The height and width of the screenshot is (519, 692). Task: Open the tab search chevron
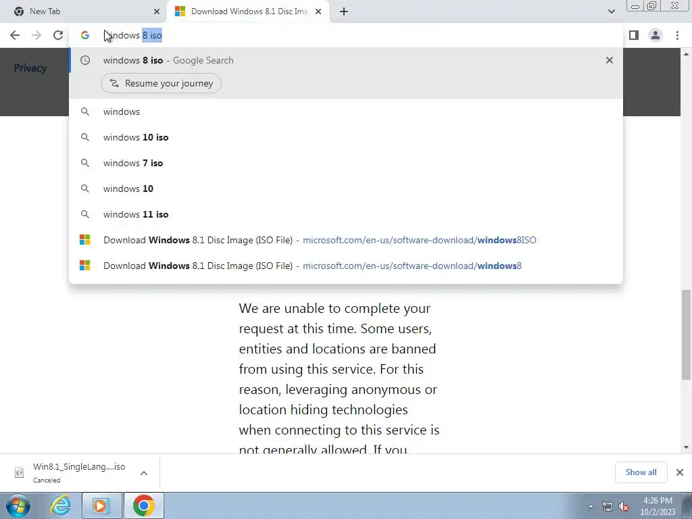pyautogui.click(x=611, y=11)
